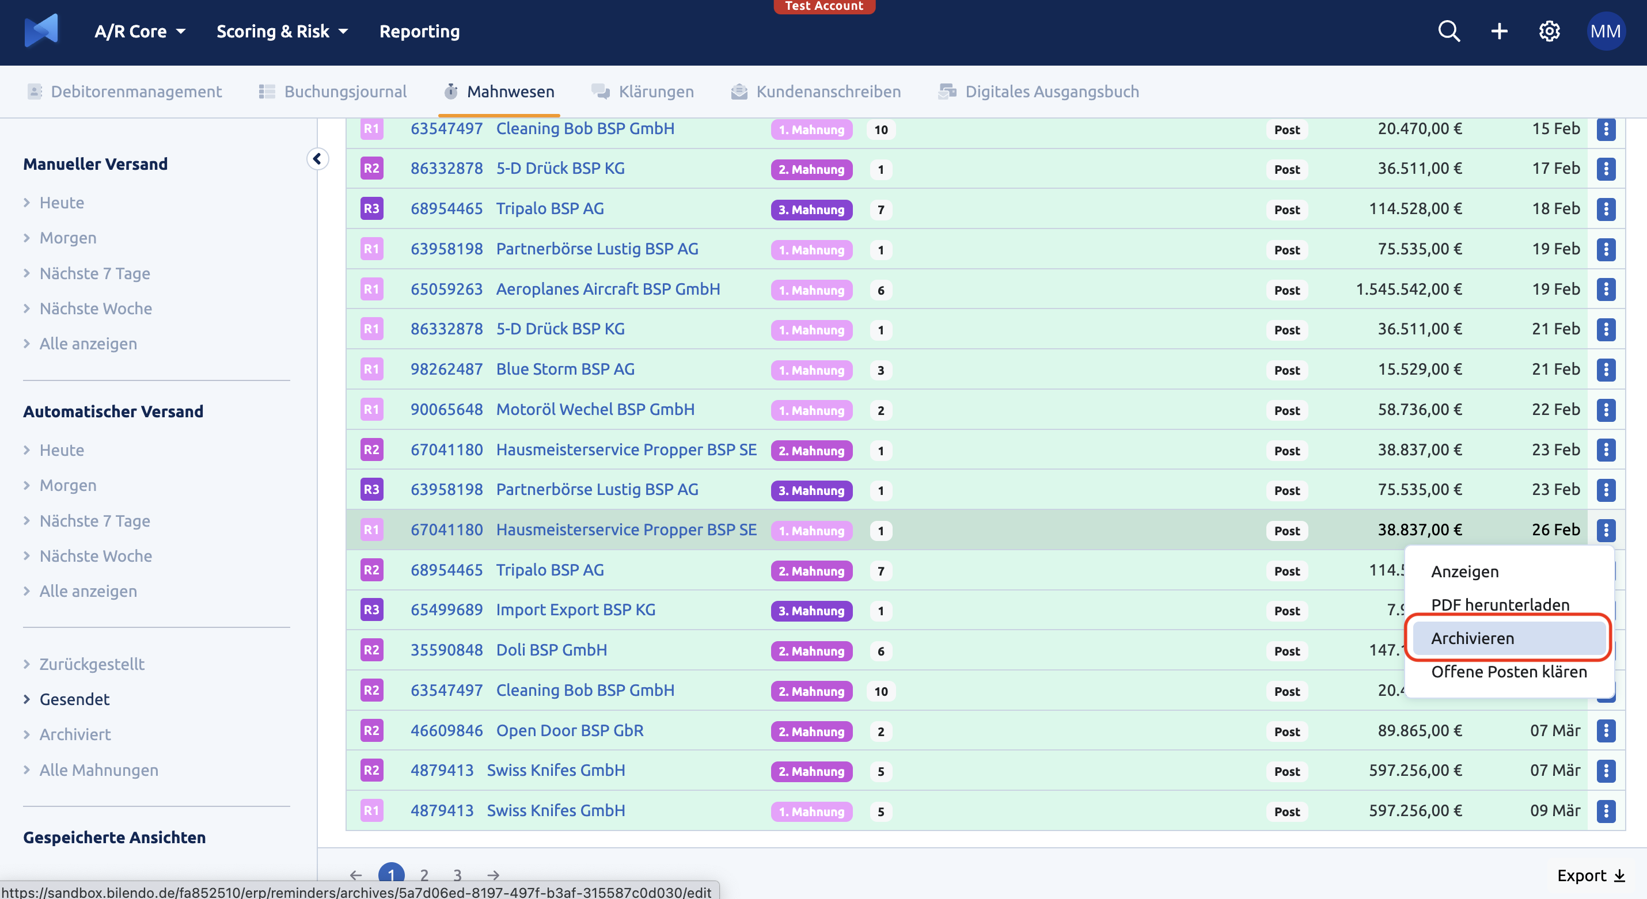1647x899 pixels.
Task: Click the plus add icon in header
Action: (x=1498, y=31)
